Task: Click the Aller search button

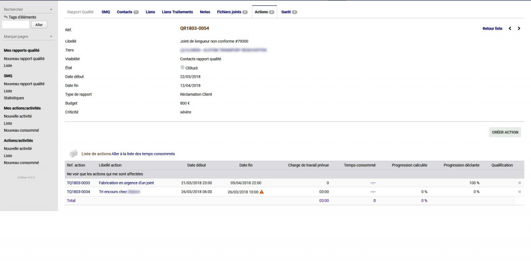Action: click(x=39, y=24)
